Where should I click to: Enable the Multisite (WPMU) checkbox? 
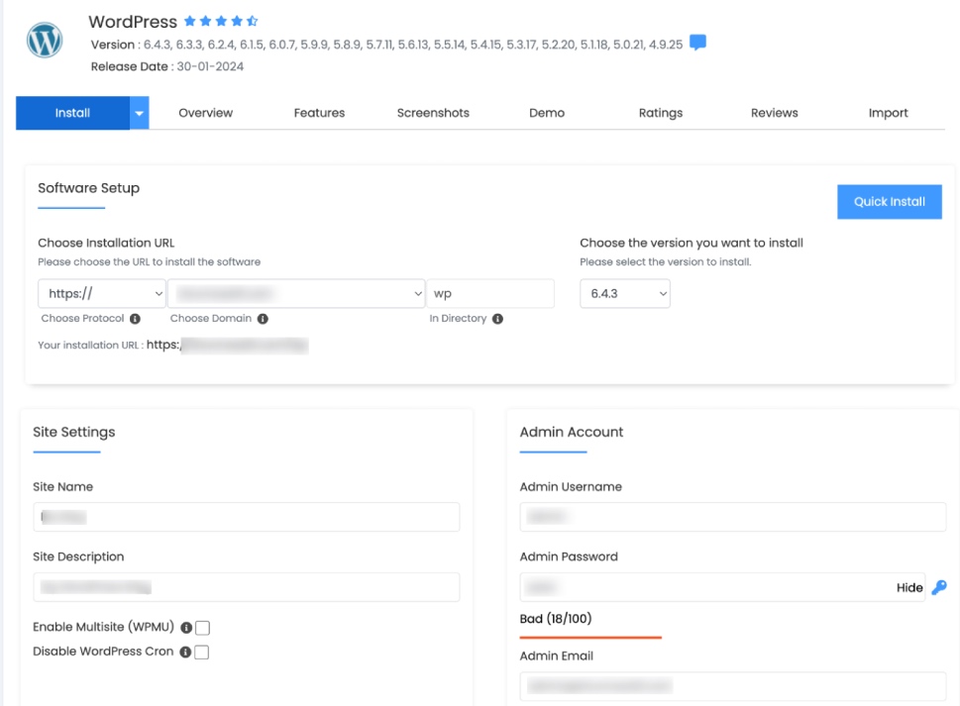tap(201, 627)
